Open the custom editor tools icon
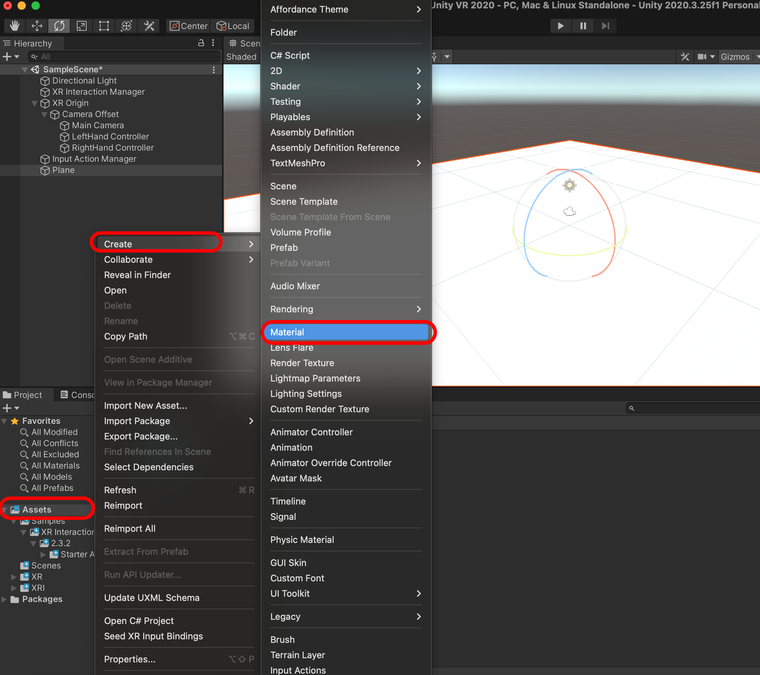Screen dimensions: 760x675 click(149, 26)
